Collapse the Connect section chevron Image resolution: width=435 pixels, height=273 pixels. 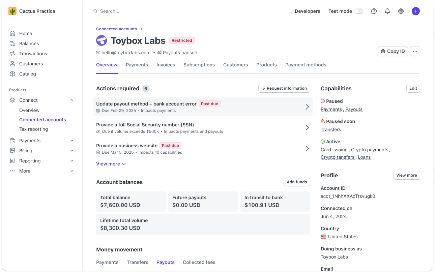72,100
